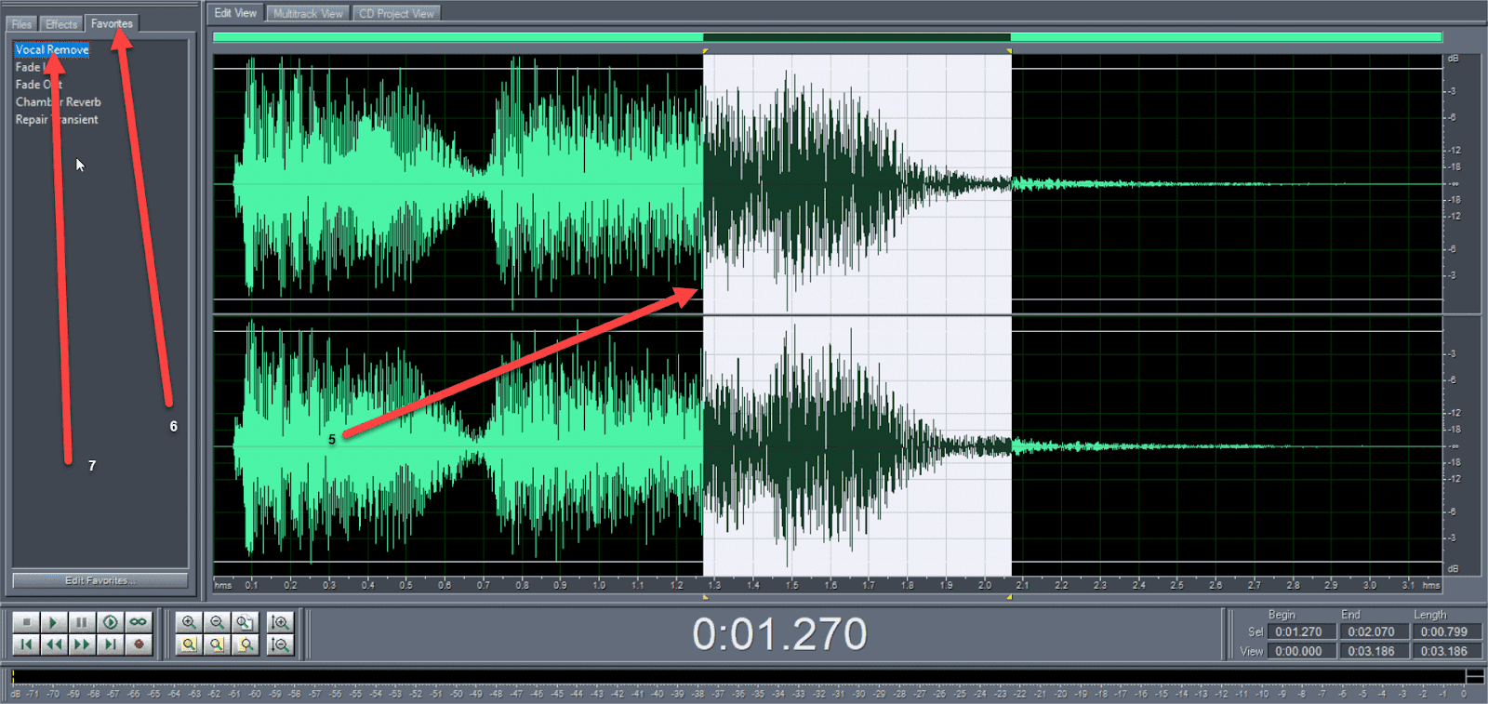Viewport: 1488px width, 704px height.
Task: Click the red Record button
Action: click(x=138, y=644)
